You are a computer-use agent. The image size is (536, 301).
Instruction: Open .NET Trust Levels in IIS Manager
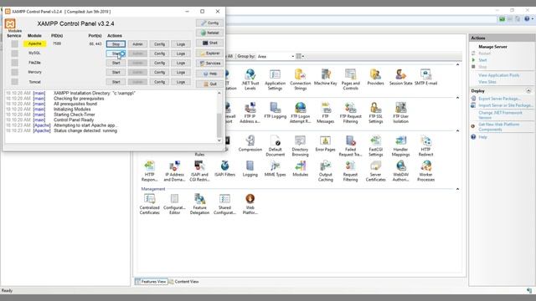[250, 79]
